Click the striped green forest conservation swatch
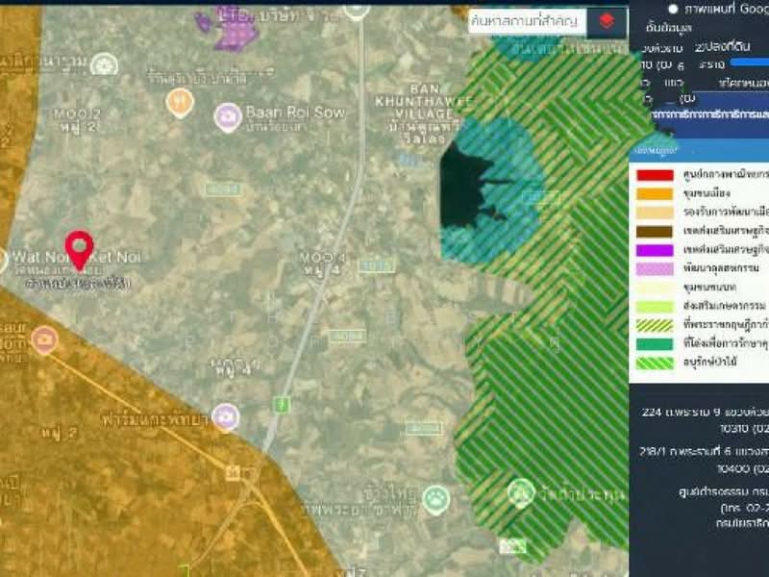This screenshot has height=577, width=769. coord(653,364)
